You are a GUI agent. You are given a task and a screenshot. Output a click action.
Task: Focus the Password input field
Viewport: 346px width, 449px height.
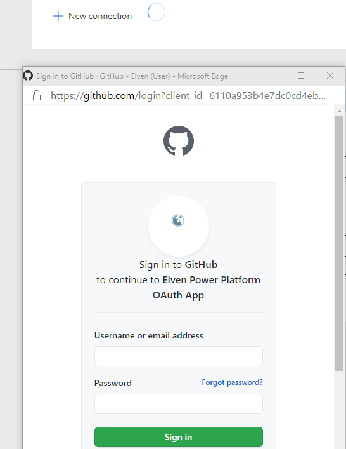pos(179,404)
